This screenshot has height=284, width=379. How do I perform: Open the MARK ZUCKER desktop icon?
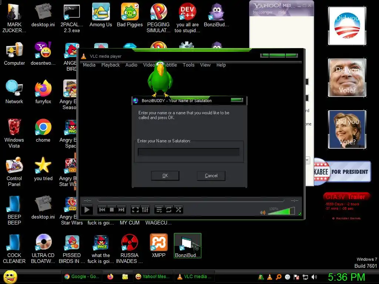(14, 18)
